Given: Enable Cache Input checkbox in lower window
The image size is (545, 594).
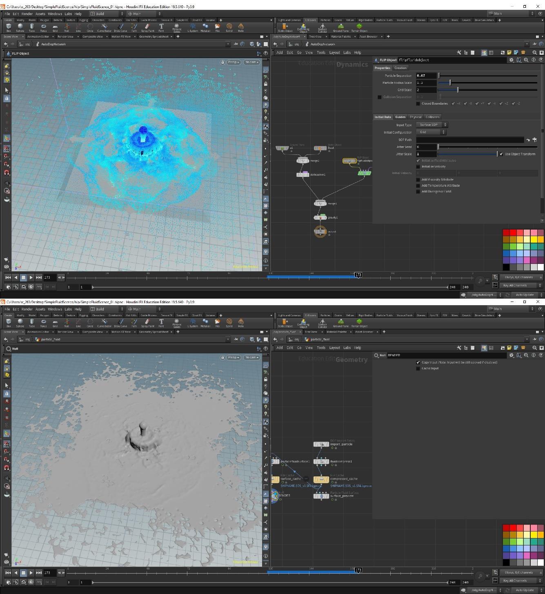Looking at the screenshot, I should 418,368.
